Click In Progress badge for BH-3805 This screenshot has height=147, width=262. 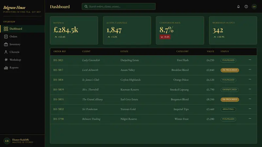[x=230, y=99]
